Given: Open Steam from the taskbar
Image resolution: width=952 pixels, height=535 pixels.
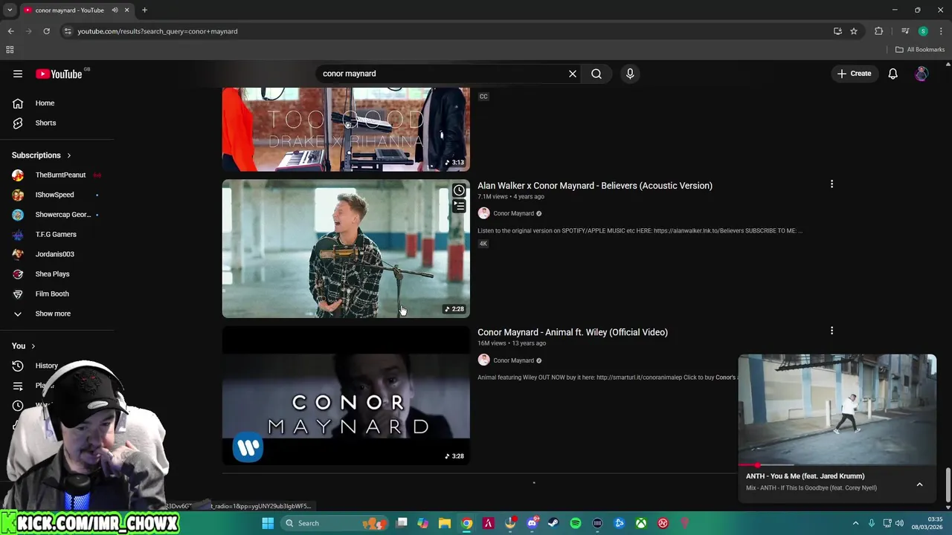Looking at the screenshot, I should coord(553,523).
